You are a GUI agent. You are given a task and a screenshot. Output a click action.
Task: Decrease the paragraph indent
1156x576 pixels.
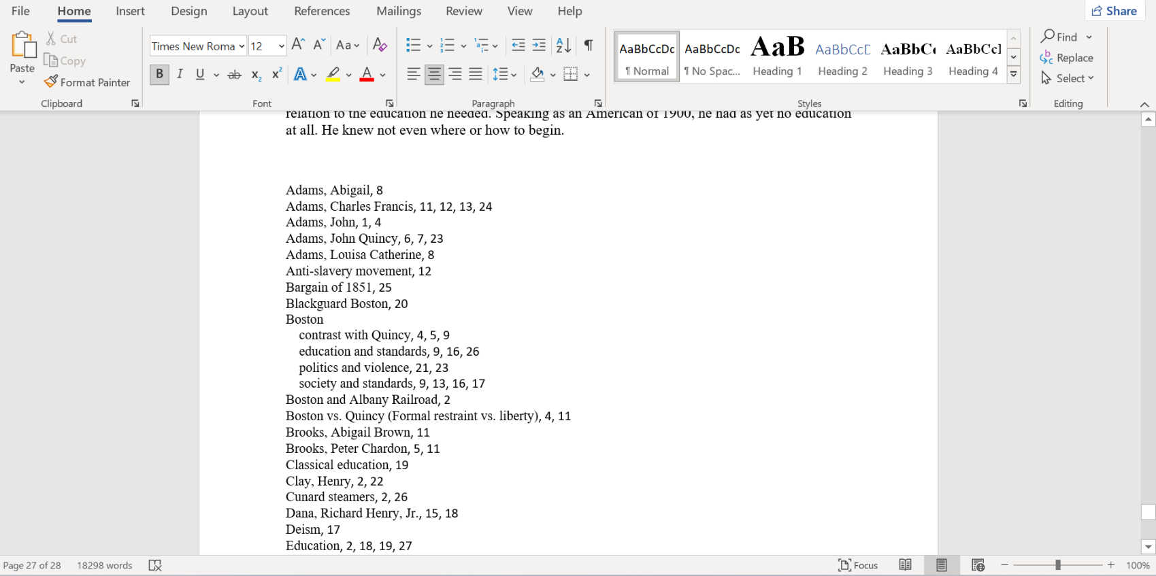pyautogui.click(x=518, y=46)
